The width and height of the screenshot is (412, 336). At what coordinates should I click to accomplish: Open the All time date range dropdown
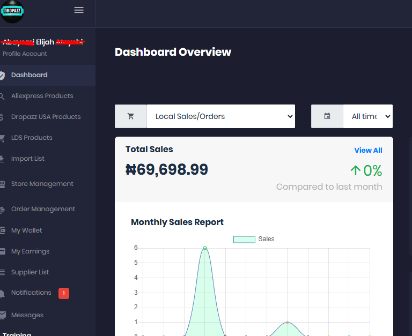(367, 116)
